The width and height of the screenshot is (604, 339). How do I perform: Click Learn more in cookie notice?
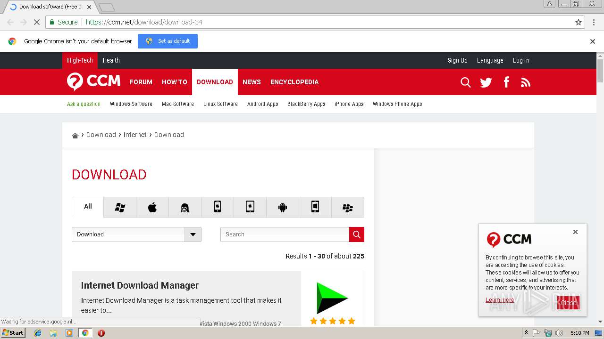tap(500, 300)
